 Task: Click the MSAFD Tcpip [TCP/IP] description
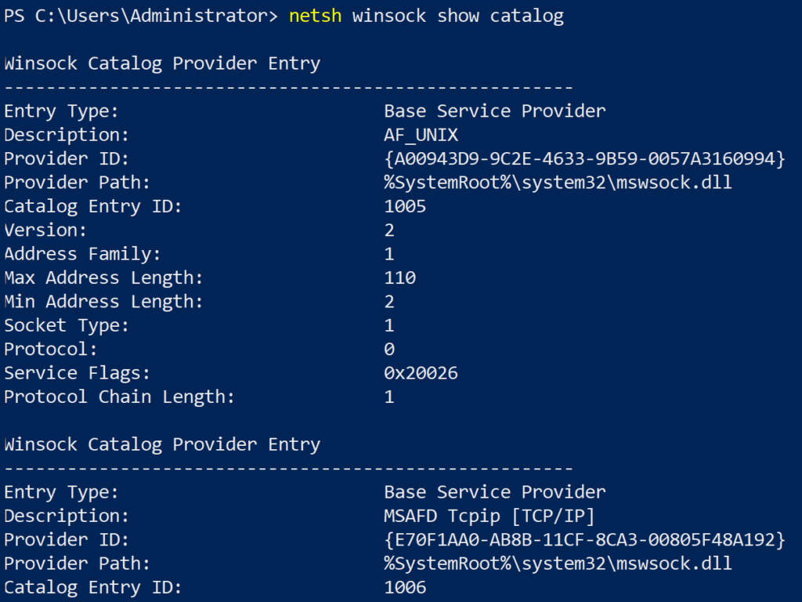[x=490, y=517]
